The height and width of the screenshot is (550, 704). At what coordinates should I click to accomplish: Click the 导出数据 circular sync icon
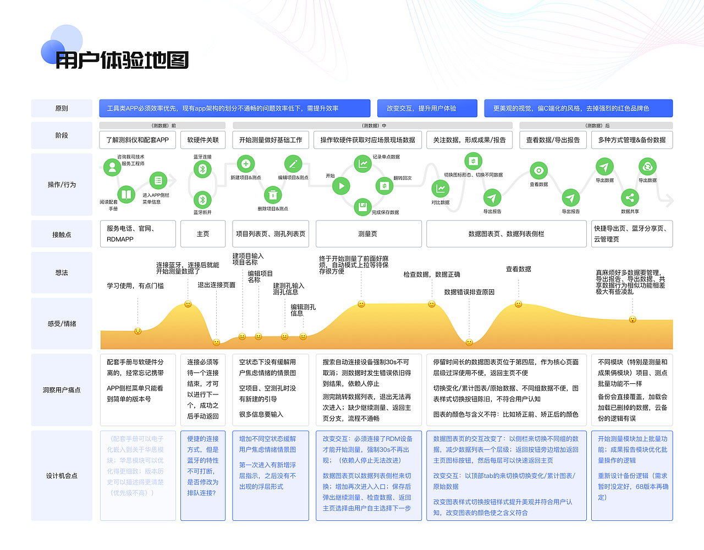click(x=647, y=167)
